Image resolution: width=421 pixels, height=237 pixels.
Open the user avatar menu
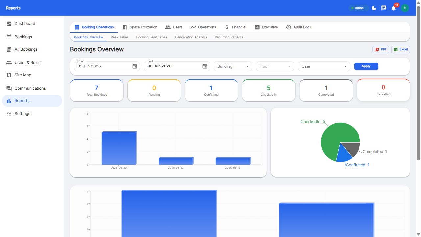point(405,8)
